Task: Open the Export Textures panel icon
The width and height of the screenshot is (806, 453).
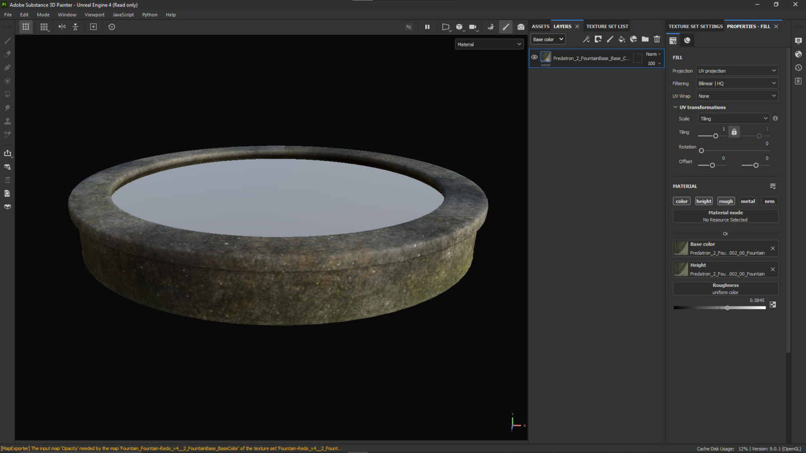Action: 8,153
